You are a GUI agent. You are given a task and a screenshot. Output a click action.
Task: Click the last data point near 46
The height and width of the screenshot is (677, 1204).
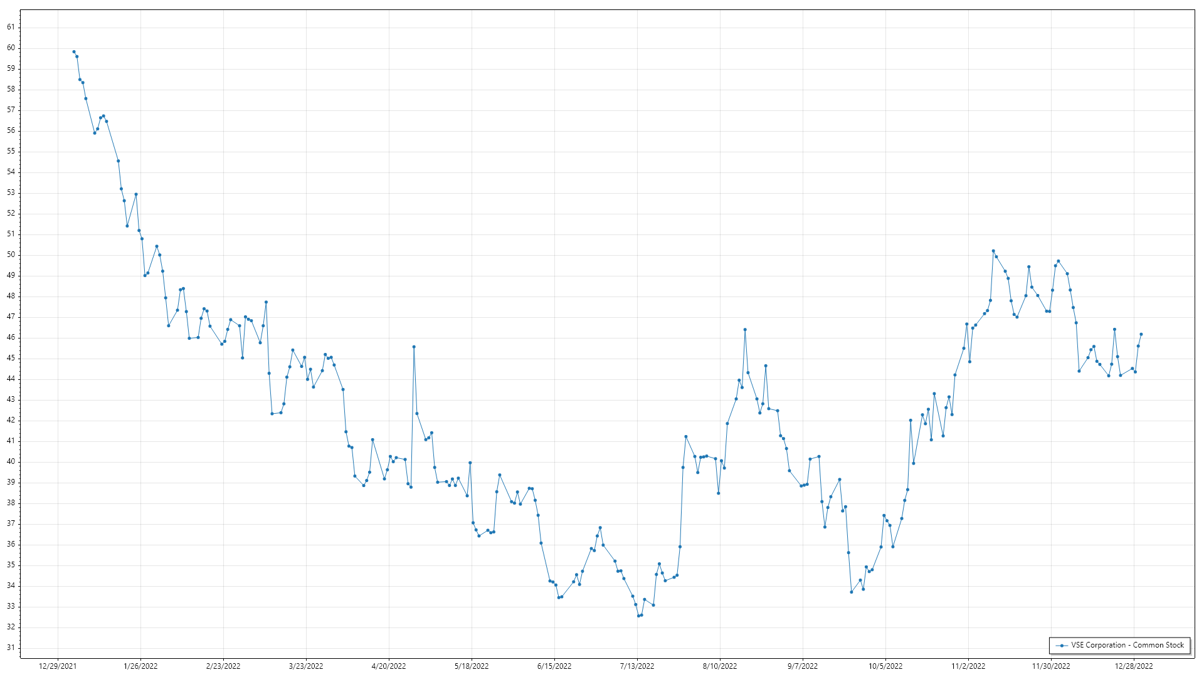tap(1141, 334)
